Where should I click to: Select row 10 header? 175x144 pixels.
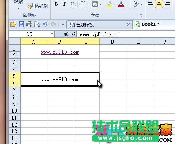[x=15, y=111]
